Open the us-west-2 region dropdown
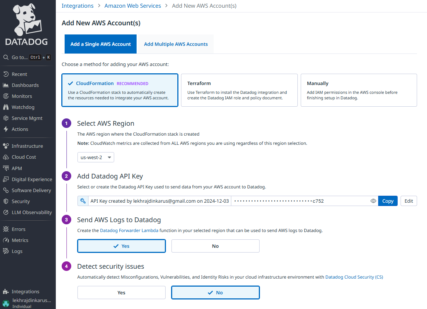This screenshot has height=309, width=427. pyautogui.click(x=96, y=157)
